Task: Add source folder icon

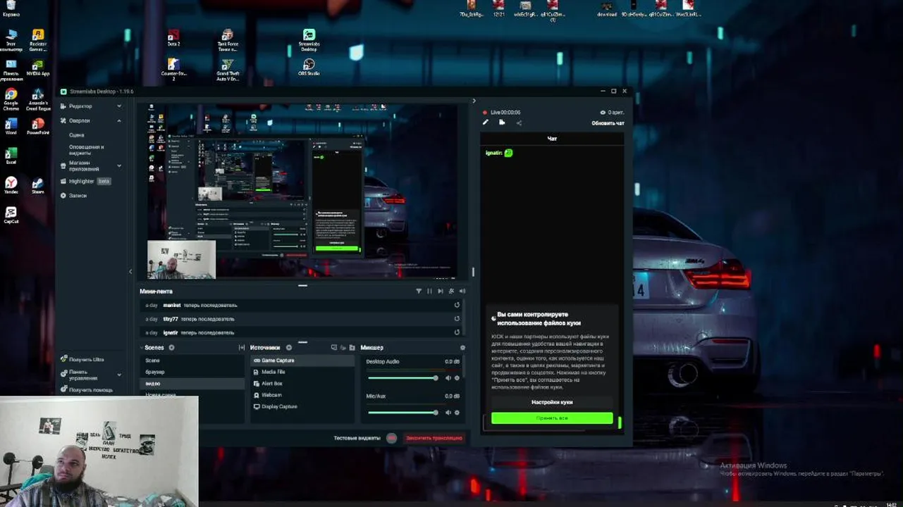Action: [x=352, y=348]
